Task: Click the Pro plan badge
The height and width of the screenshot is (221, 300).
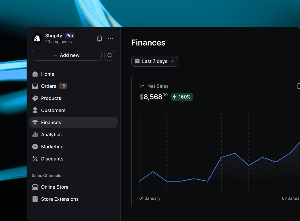Action: (x=70, y=36)
